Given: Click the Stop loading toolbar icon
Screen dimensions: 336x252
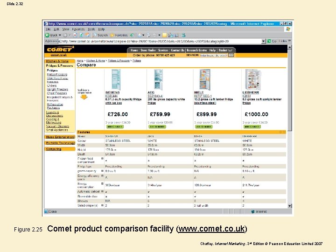Looking at the screenshot, I should (75, 35).
